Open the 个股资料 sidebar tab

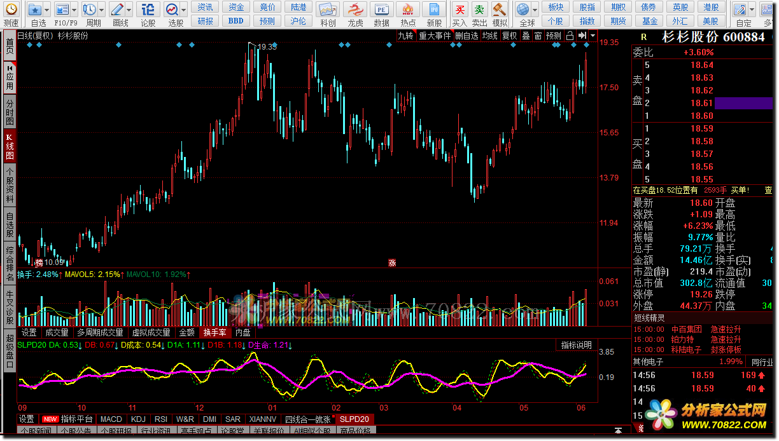coord(10,185)
